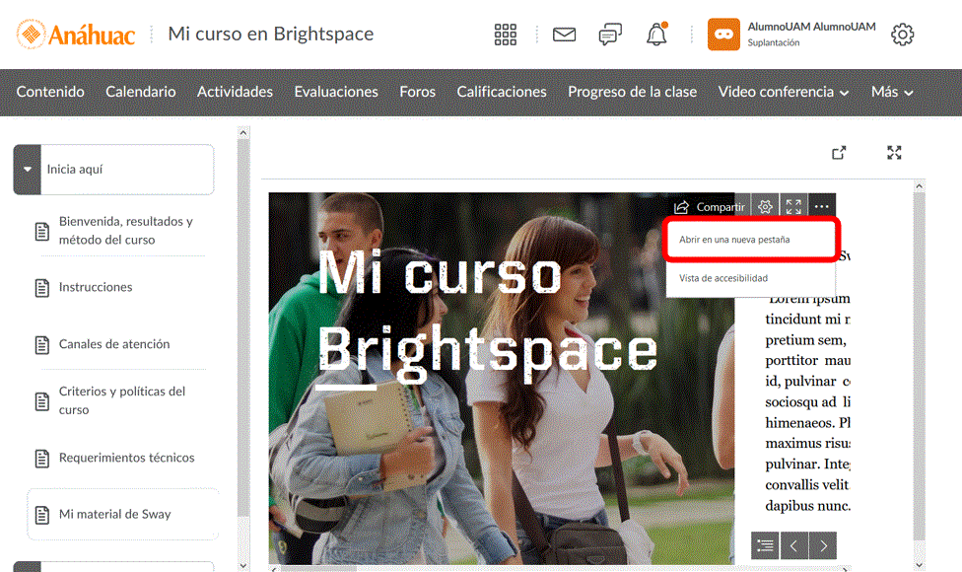Click the fullscreen expand icon above content
The width and height of the screenshot is (962, 572).
point(894,153)
